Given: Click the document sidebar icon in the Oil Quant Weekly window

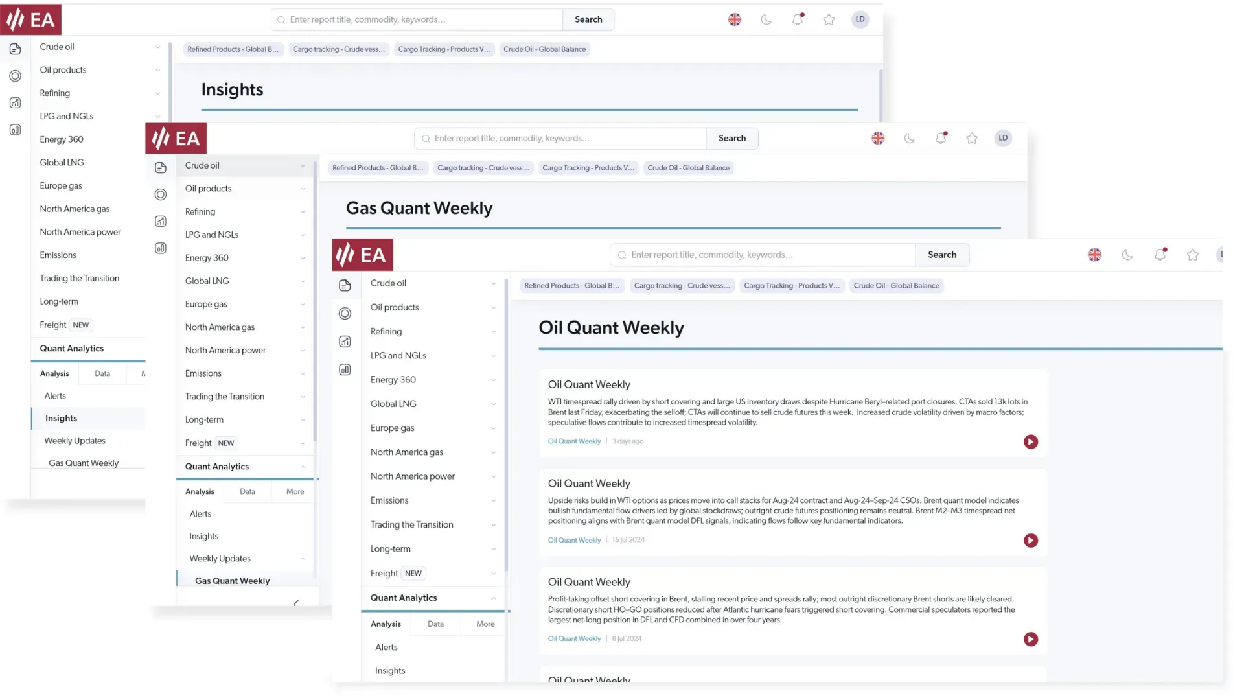Looking at the screenshot, I should click(x=345, y=285).
